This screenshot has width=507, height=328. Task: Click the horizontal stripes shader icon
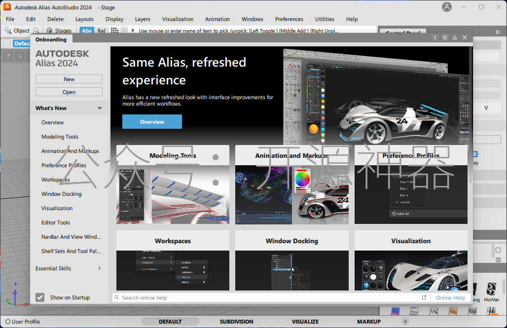[x=472, y=311]
